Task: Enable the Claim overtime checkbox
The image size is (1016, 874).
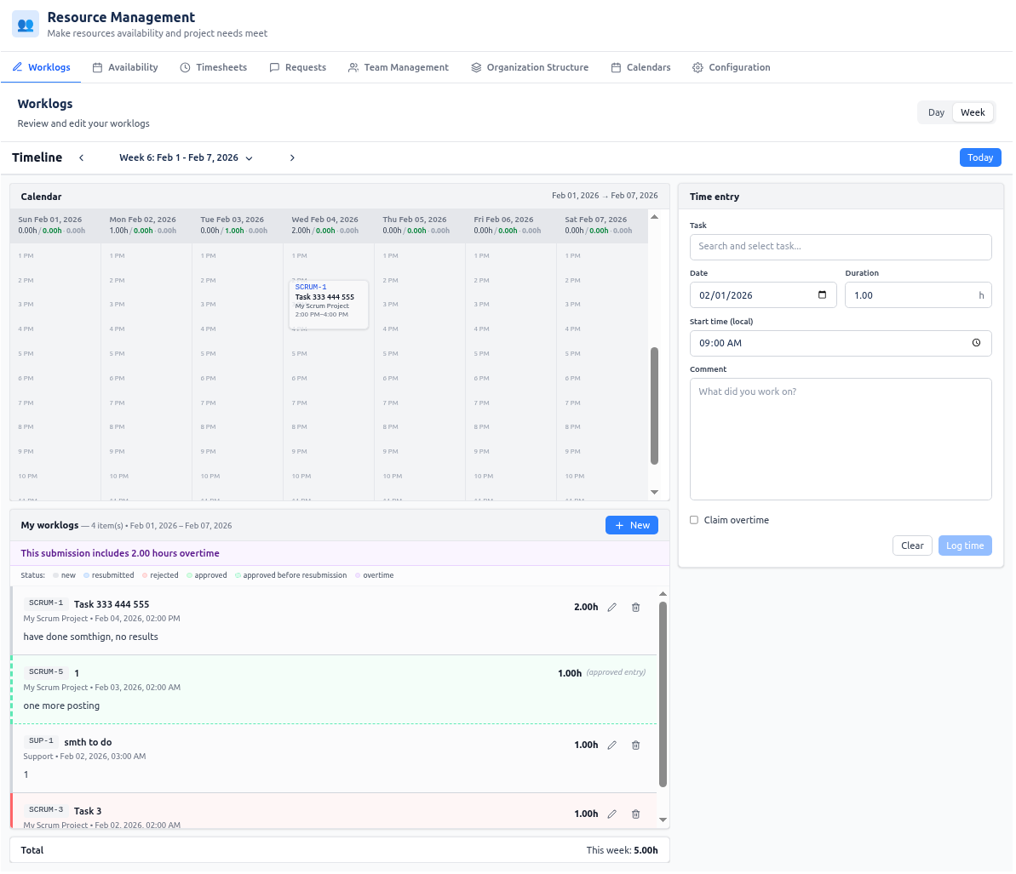Action: click(693, 520)
